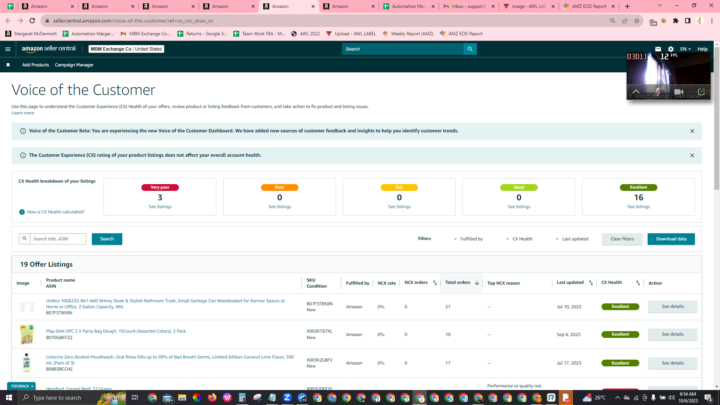Click the Amazon Seller Central logo
The width and height of the screenshot is (720, 405).
click(49, 49)
